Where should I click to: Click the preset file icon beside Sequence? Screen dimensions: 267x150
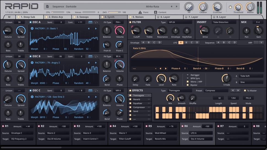(x=47, y=6)
